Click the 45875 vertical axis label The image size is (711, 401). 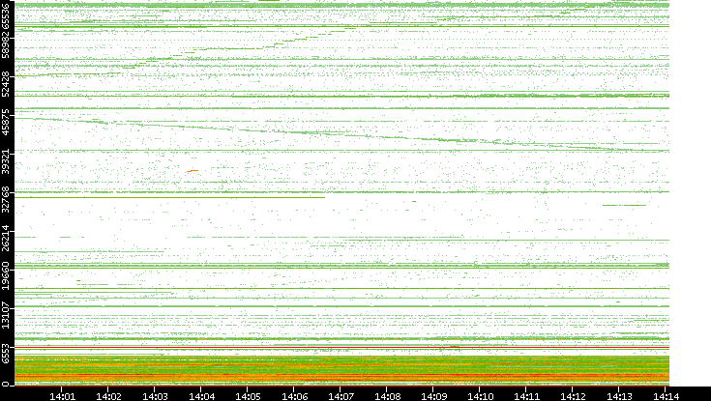coord(7,125)
